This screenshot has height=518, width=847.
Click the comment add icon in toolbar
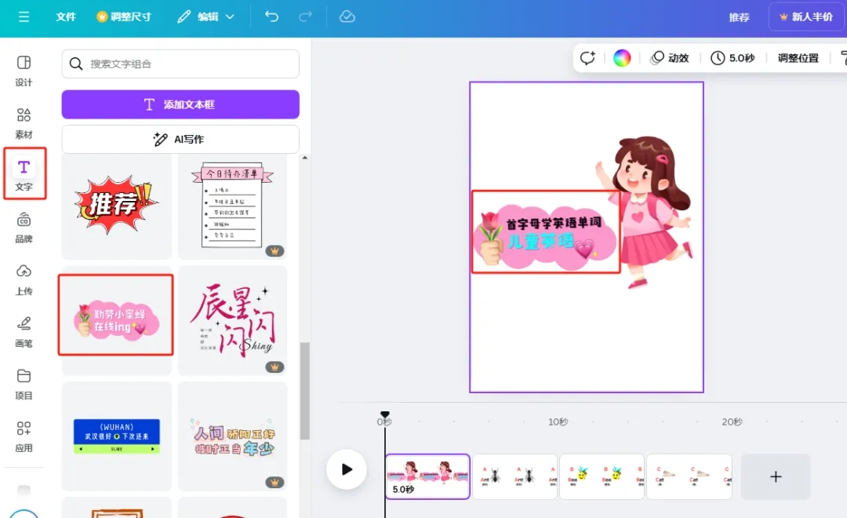587,58
